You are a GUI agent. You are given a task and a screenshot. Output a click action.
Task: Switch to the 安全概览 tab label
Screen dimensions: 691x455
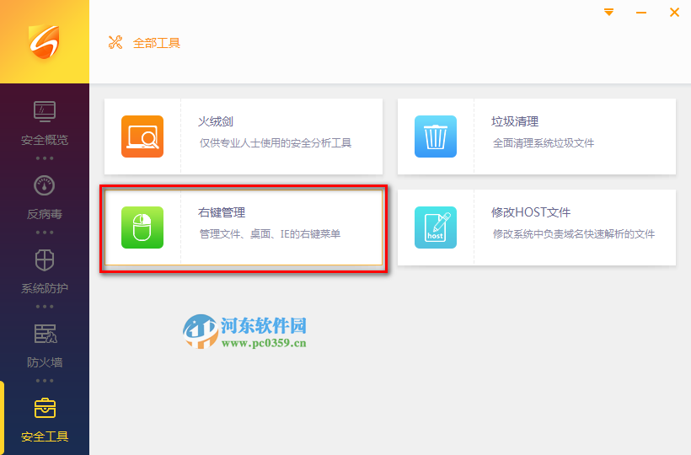(45, 140)
